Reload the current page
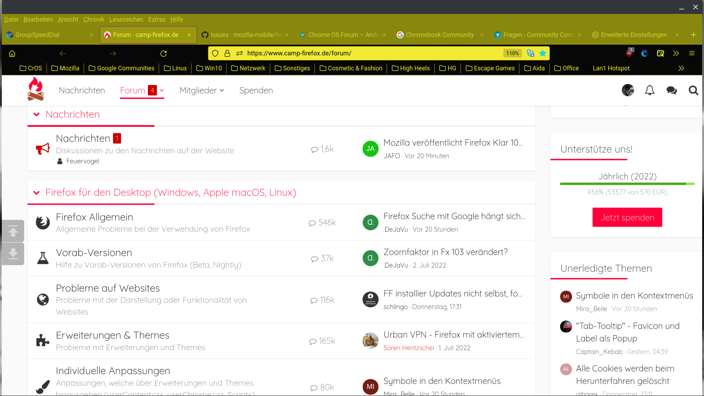This screenshot has height=396, width=704. [164, 54]
